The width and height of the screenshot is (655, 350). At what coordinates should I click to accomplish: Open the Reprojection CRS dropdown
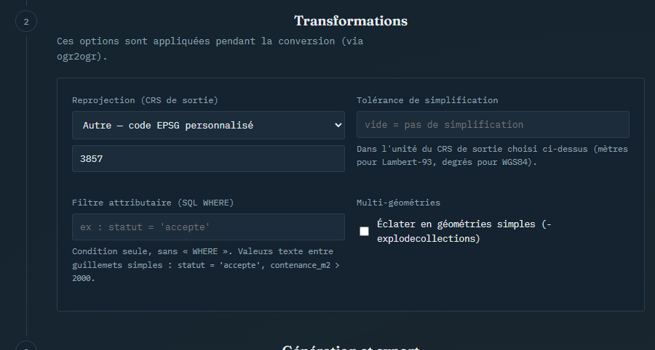208,125
